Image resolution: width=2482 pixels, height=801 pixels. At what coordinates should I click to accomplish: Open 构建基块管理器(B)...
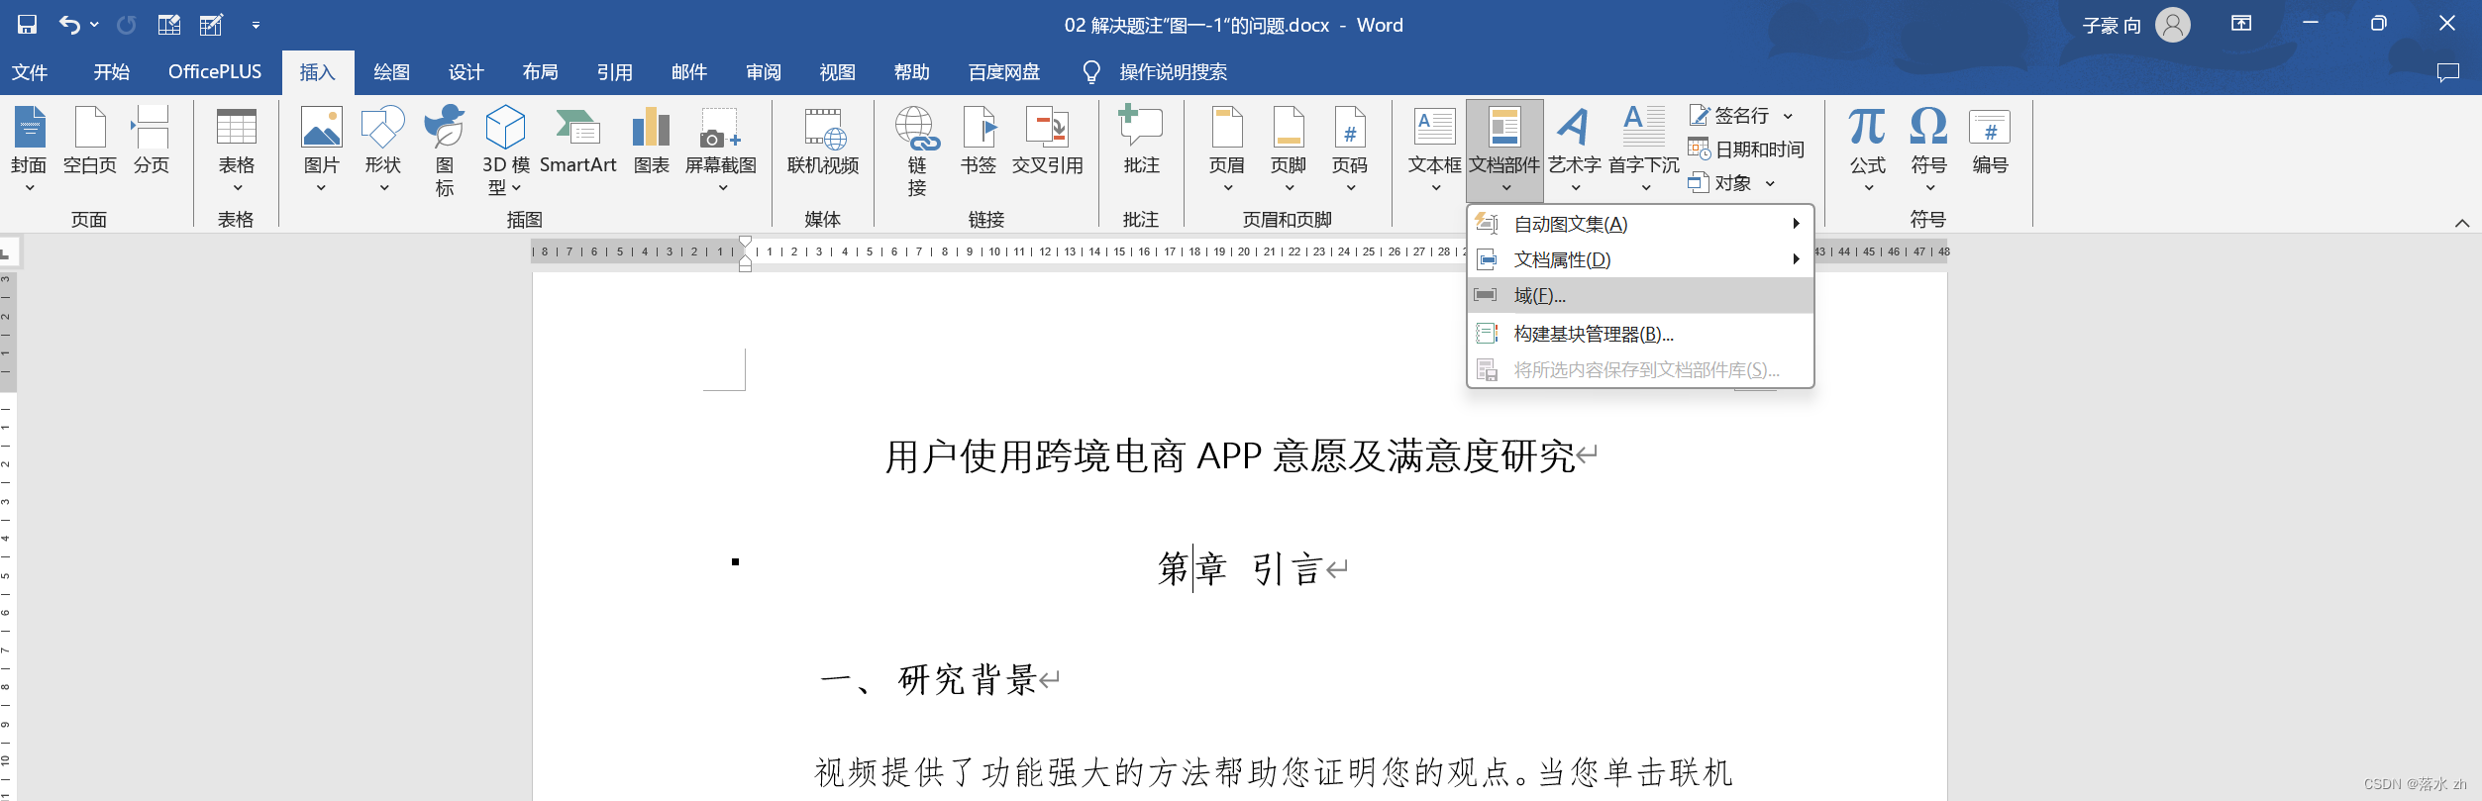click(1640, 334)
